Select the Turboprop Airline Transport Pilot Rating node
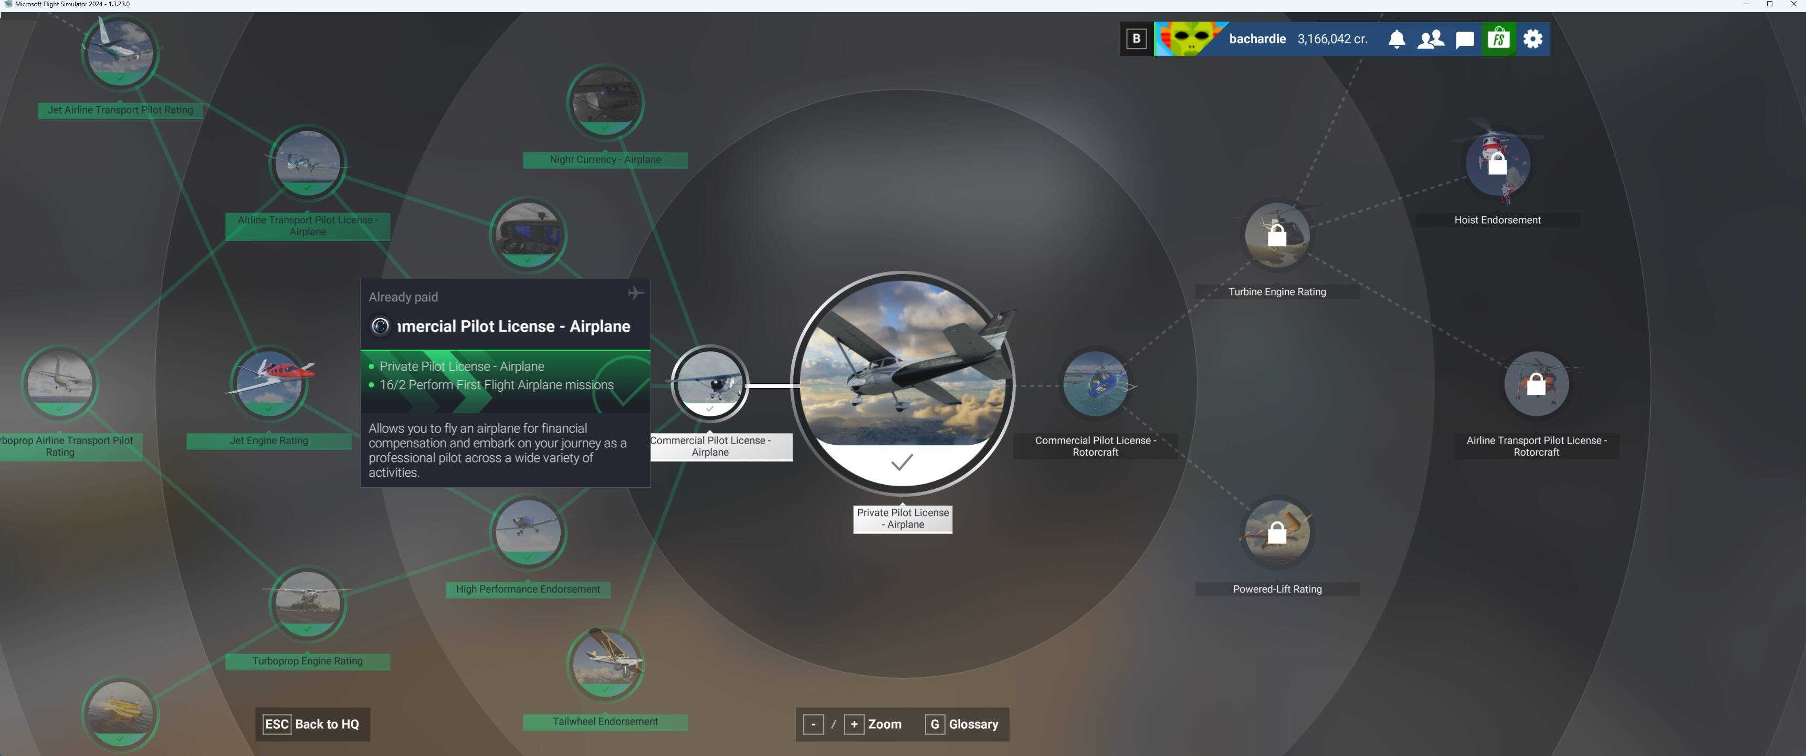The image size is (1806, 756). (60, 384)
